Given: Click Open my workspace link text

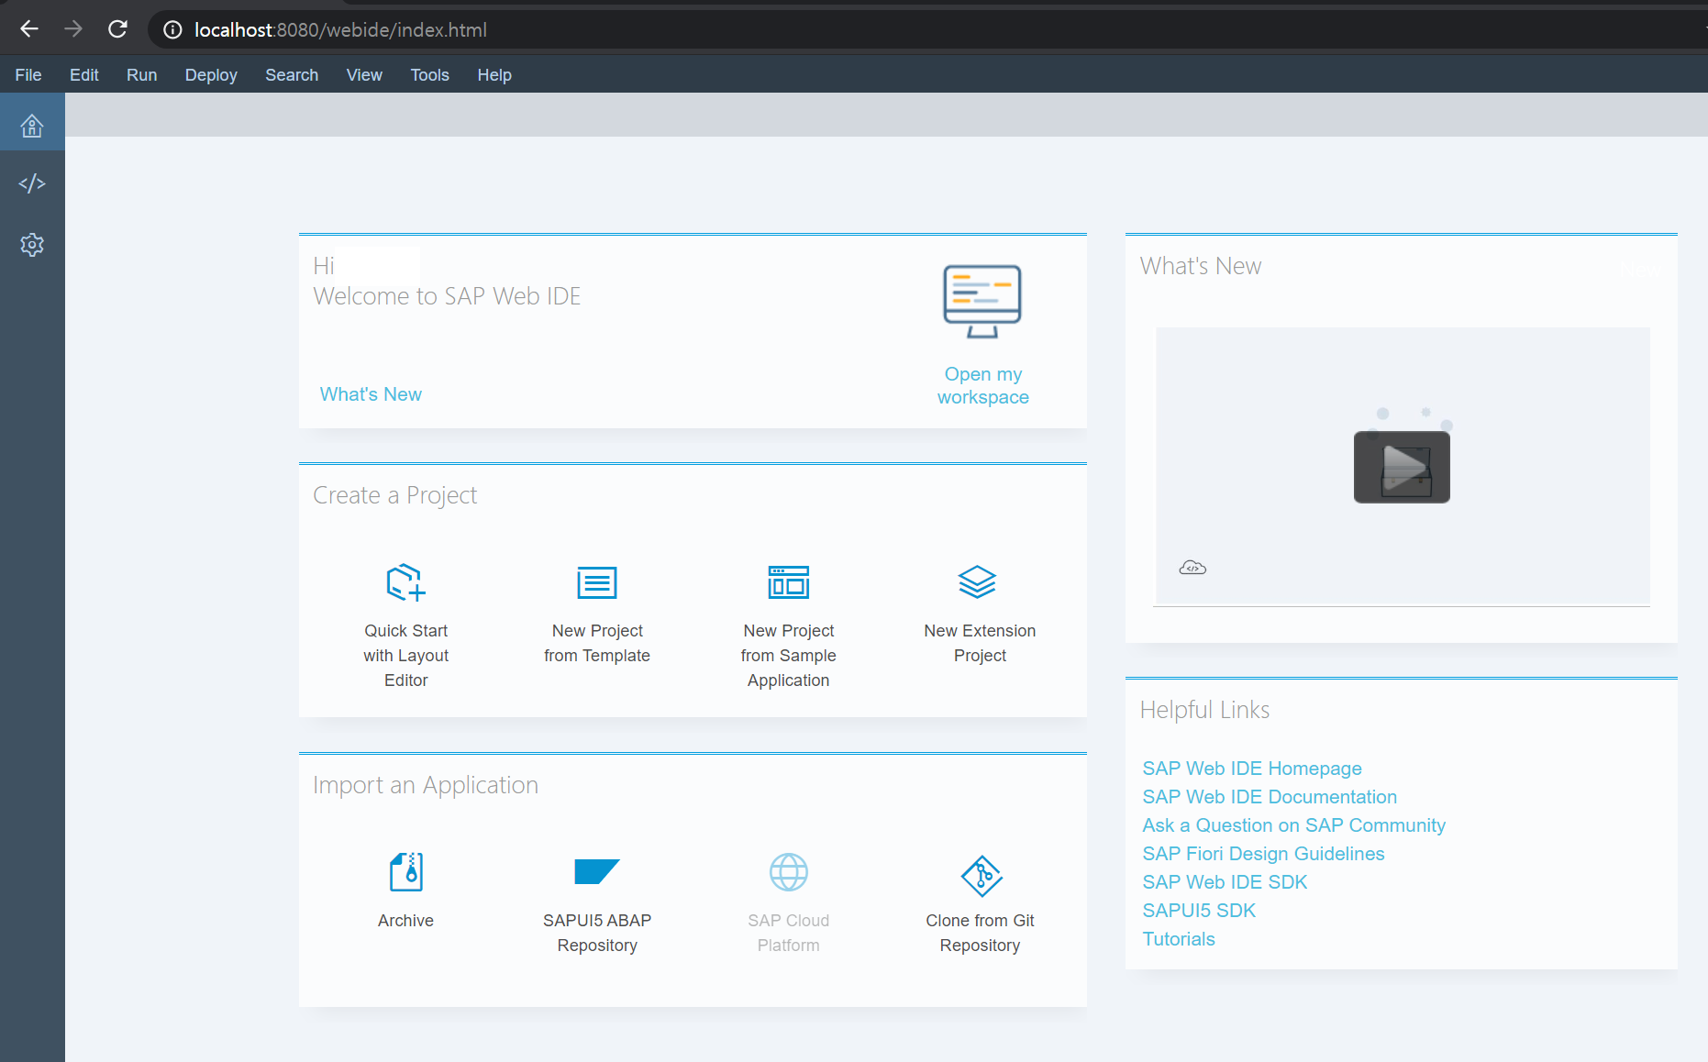Looking at the screenshot, I should click(x=982, y=385).
